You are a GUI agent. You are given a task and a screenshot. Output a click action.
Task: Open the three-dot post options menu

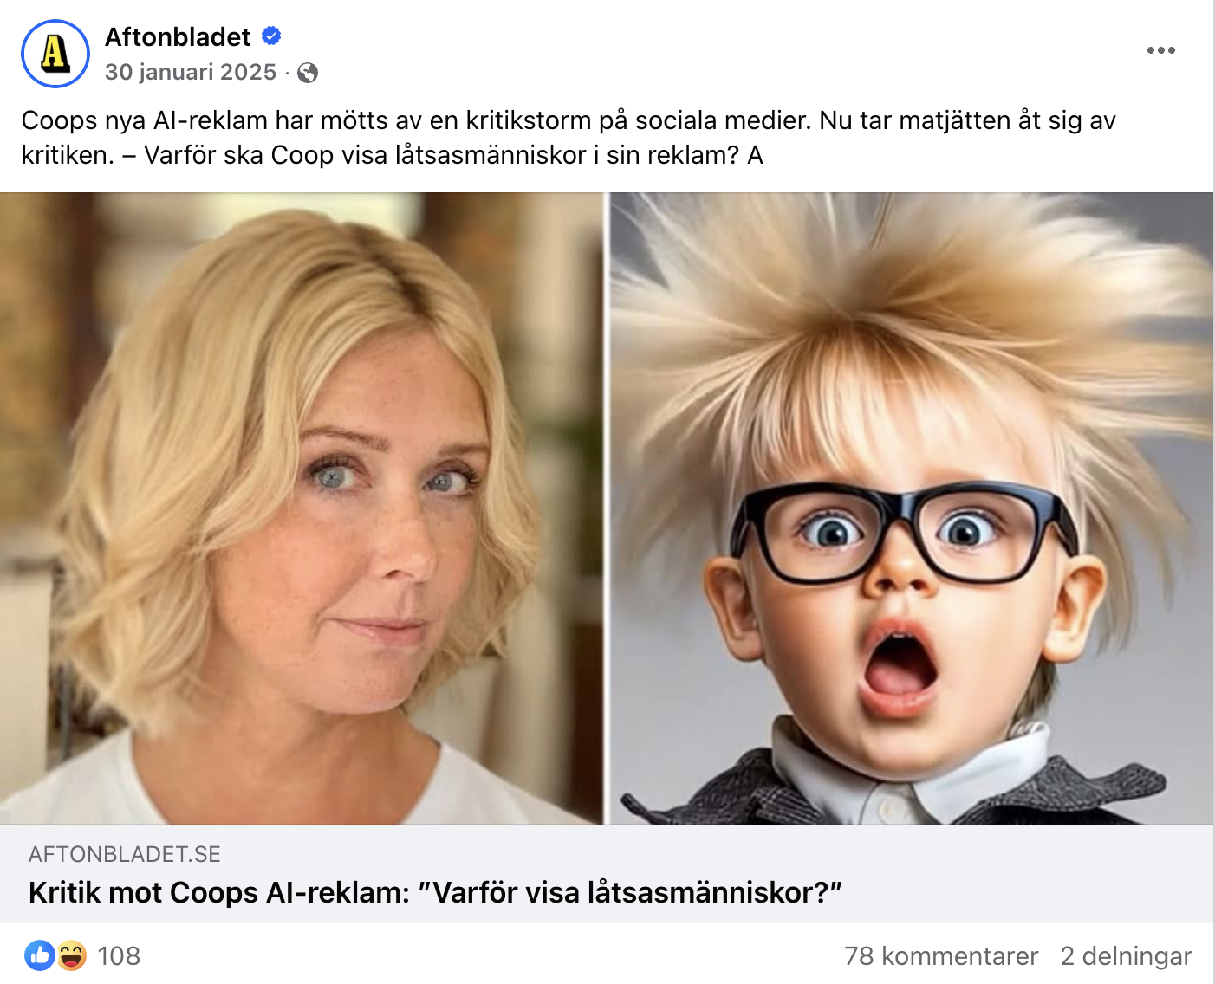(1160, 50)
